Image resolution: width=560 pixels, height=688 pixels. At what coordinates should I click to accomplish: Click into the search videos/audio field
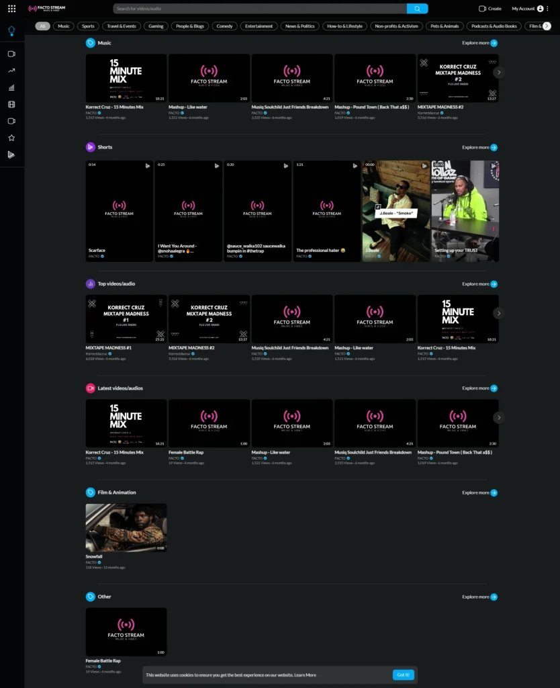coord(260,8)
